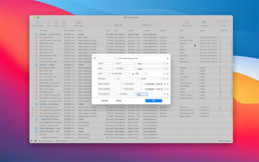Click the date created time stepper
This screenshot has height=162, width=259.
[162, 84]
